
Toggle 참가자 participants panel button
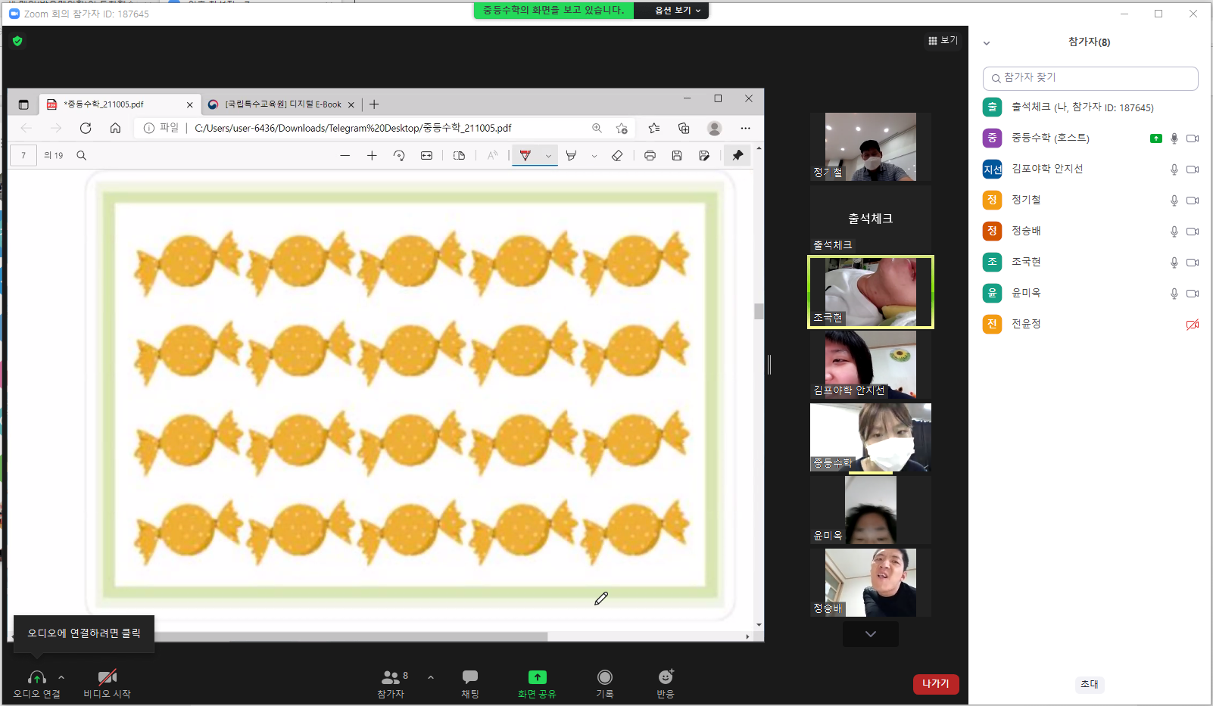pos(391,683)
